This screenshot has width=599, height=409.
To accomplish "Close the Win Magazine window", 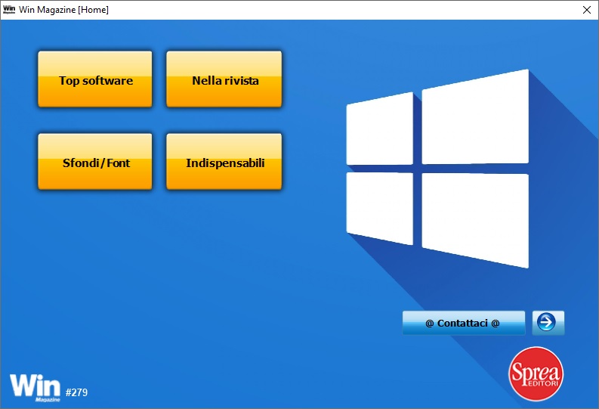I will [x=587, y=10].
